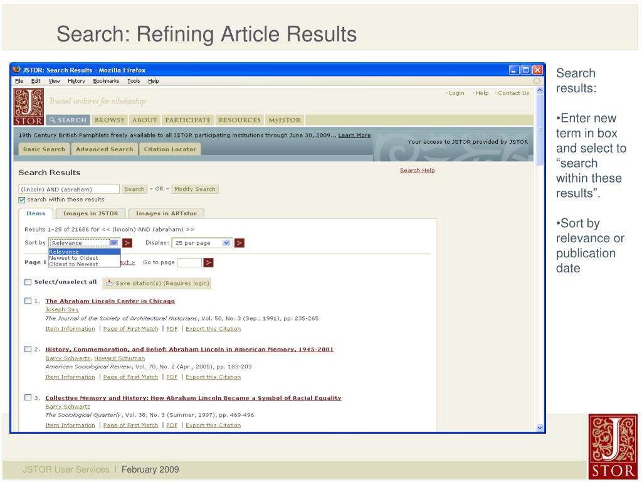Open the View menu
642x482 pixels.
(54, 81)
